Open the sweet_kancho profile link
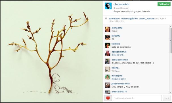 (x=146, y=19)
